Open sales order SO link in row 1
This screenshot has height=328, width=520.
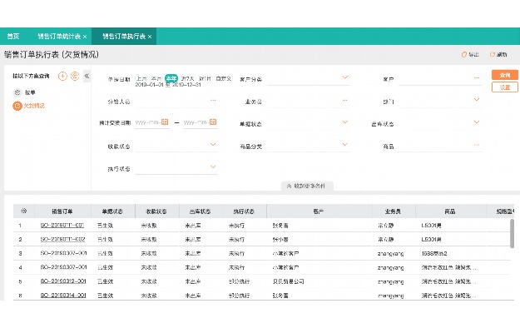click(x=62, y=226)
